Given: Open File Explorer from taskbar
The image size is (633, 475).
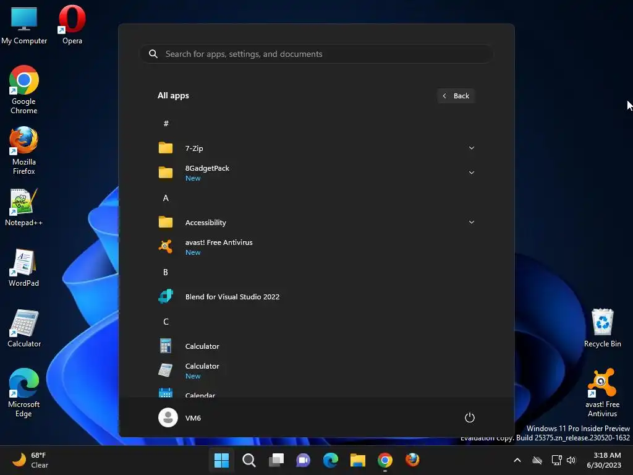Looking at the screenshot, I should tap(358, 460).
